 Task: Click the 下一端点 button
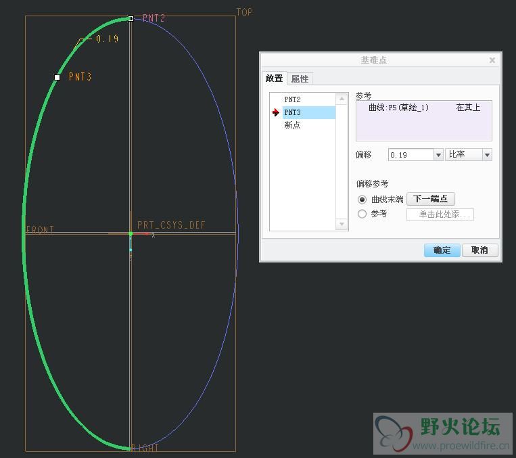click(431, 199)
